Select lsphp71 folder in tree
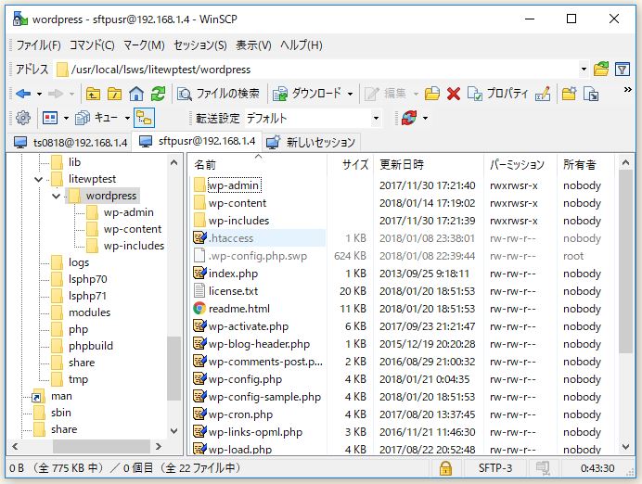Screen dimensions: 642x484 pos(87,296)
